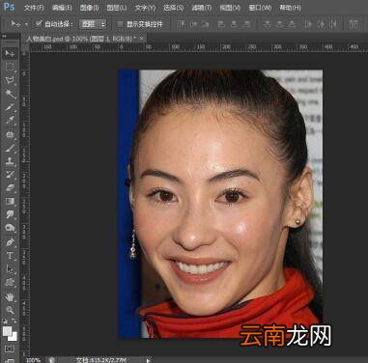Select the Horizontal Type tool
This screenshot has height=363, width=368.
[10, 256]
